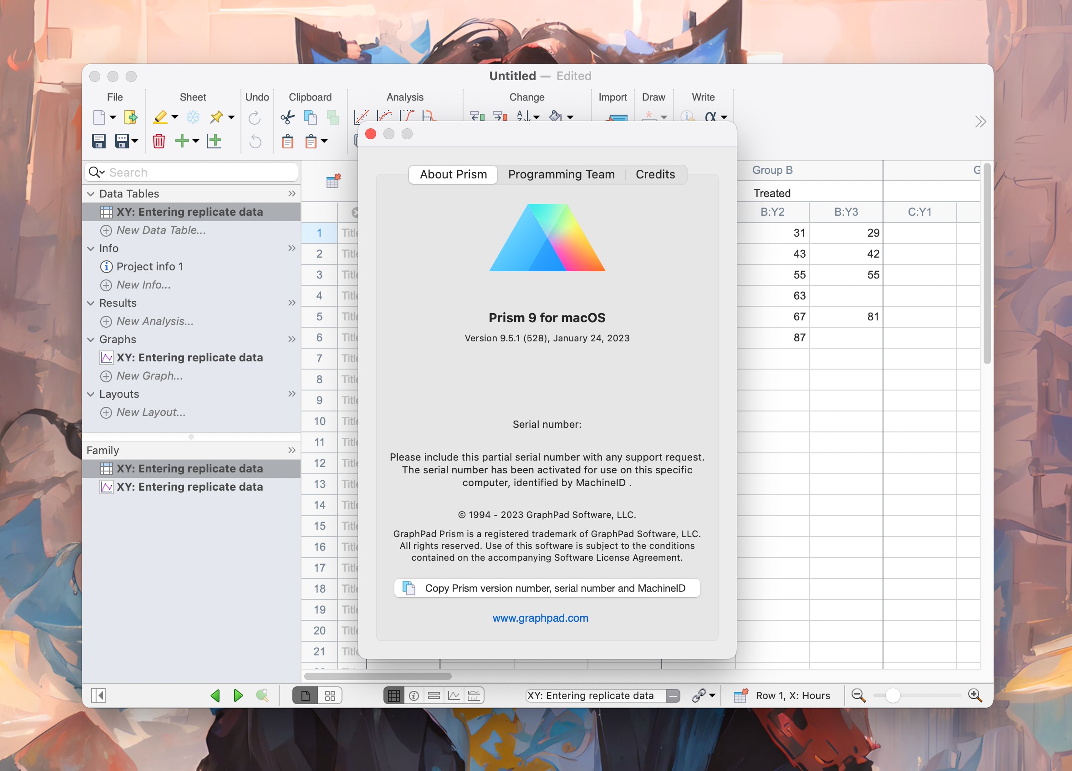Click New Data Table... in navigator
This screenshot has height=771, width=1072.
point(161,230)
